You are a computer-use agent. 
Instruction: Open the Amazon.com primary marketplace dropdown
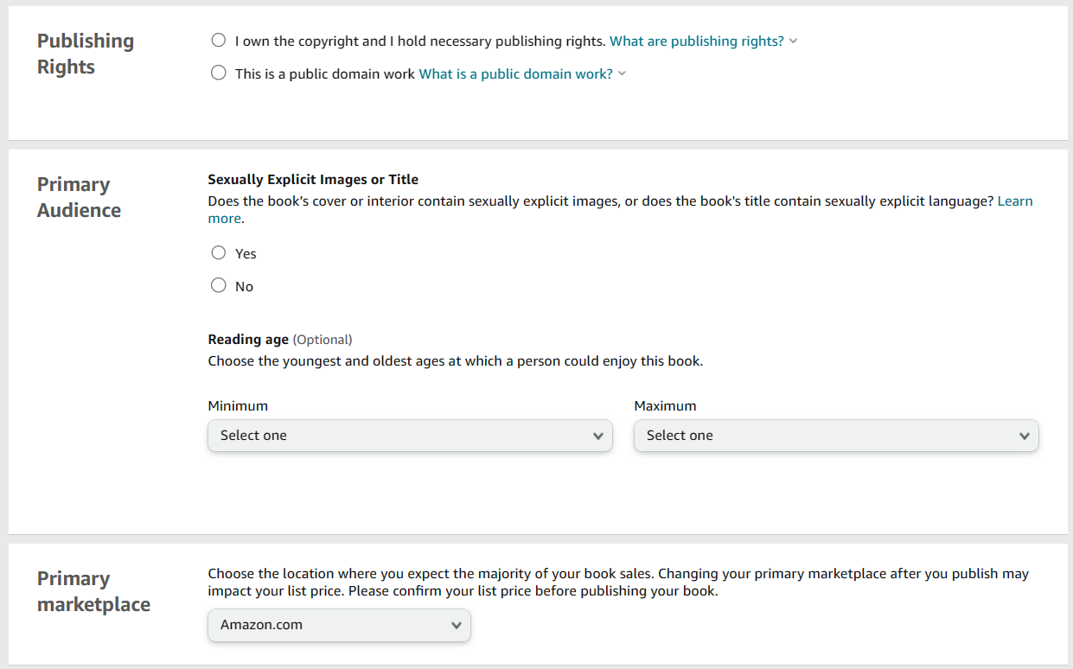(339, 625)
